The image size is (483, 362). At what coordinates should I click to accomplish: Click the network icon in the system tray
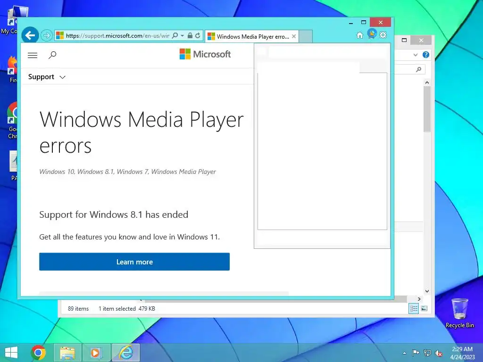coord(427,353)
